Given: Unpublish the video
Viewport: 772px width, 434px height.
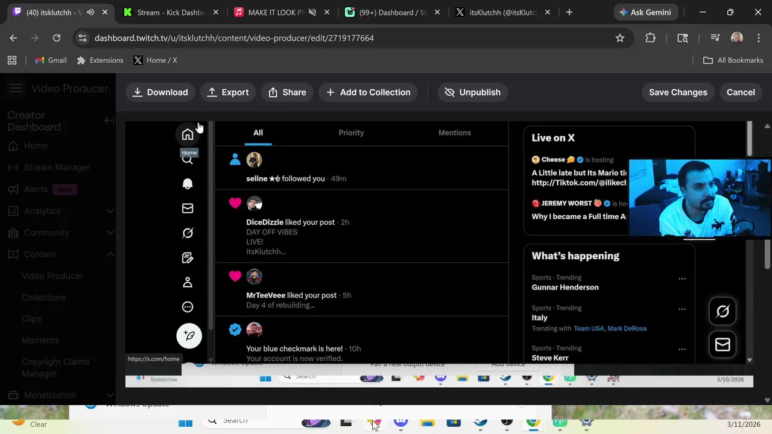Looking at the screenshot, I should [472, 92].
